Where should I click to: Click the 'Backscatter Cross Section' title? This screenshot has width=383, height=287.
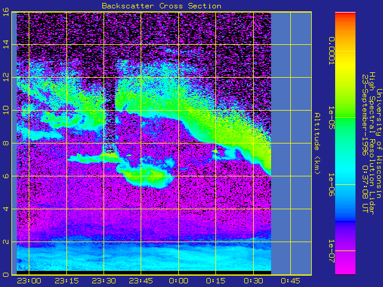click(x=162, y=6)
